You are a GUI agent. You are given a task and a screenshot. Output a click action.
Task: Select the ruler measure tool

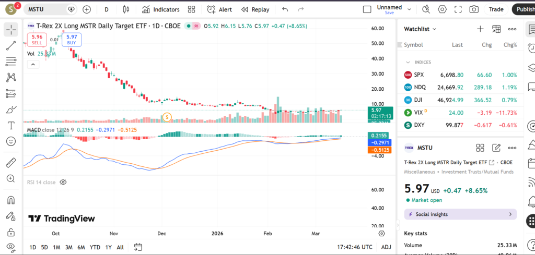point(10,163)
